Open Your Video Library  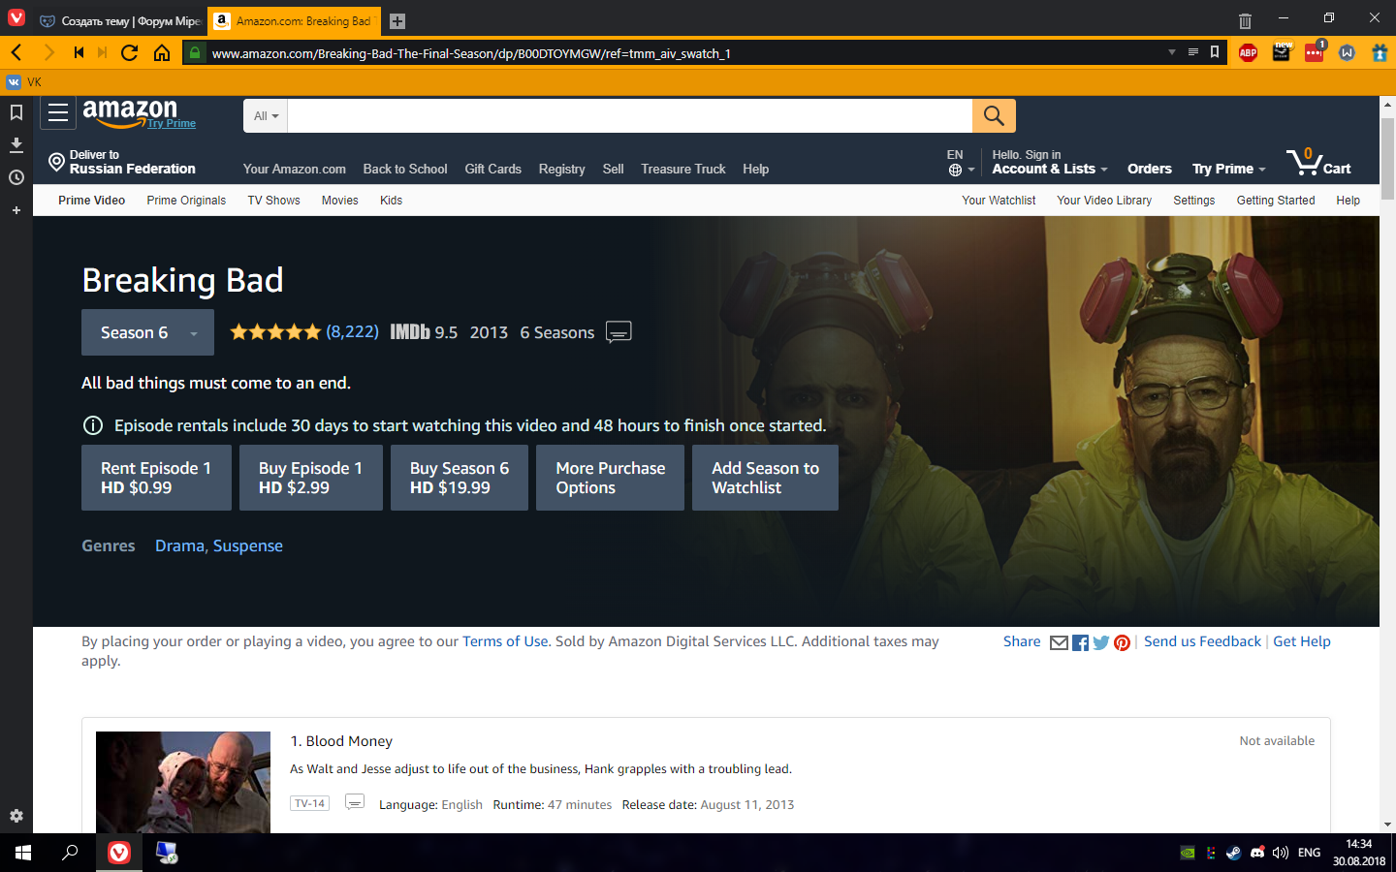coord(1104,201)
